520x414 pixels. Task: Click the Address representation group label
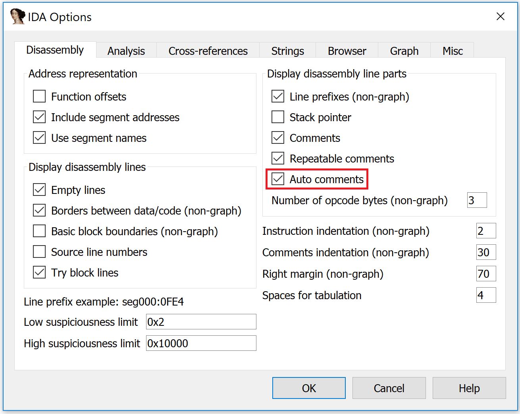pyautogui.click(x=83, y=74)
